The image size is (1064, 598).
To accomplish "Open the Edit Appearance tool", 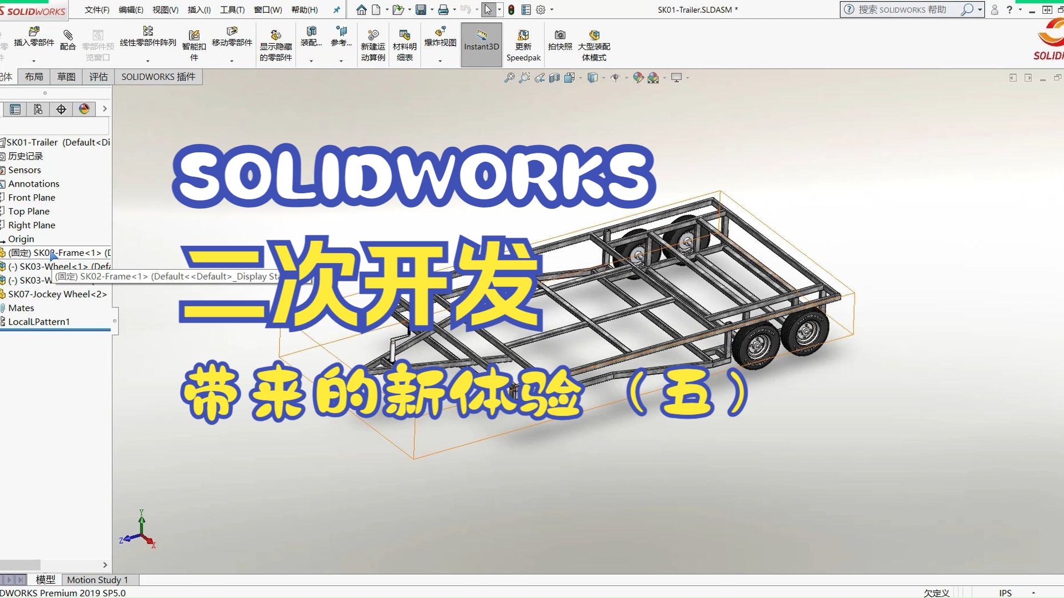I will point(638,78).
